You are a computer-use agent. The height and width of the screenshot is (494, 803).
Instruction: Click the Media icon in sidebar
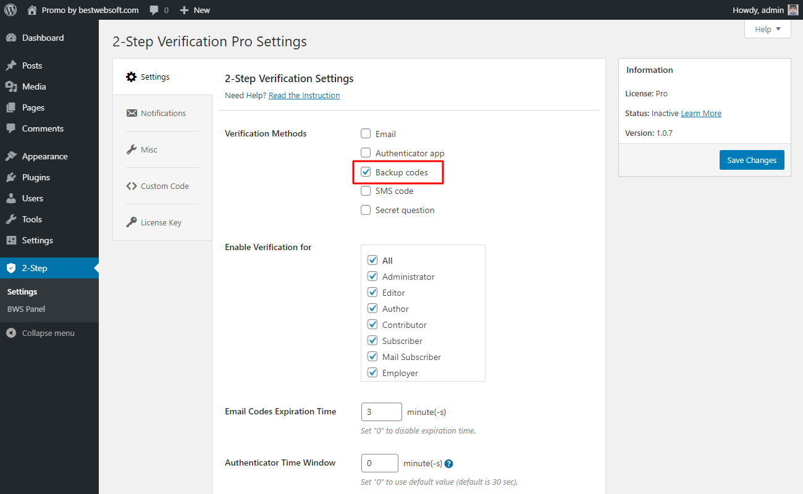coord(11,86)
